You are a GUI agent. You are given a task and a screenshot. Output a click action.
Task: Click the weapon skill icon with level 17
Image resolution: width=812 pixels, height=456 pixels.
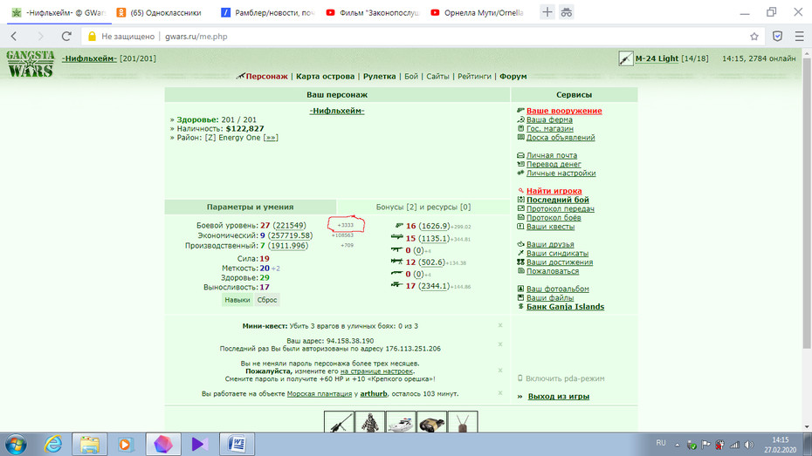397,285
